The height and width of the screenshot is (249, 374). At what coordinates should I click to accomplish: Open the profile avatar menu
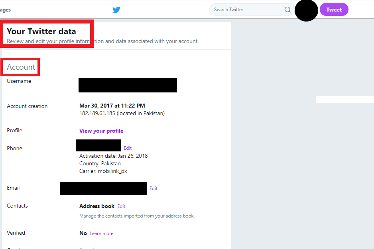(306, 10)
